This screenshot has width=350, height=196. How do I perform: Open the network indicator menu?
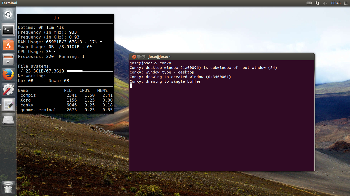point(317,3)
